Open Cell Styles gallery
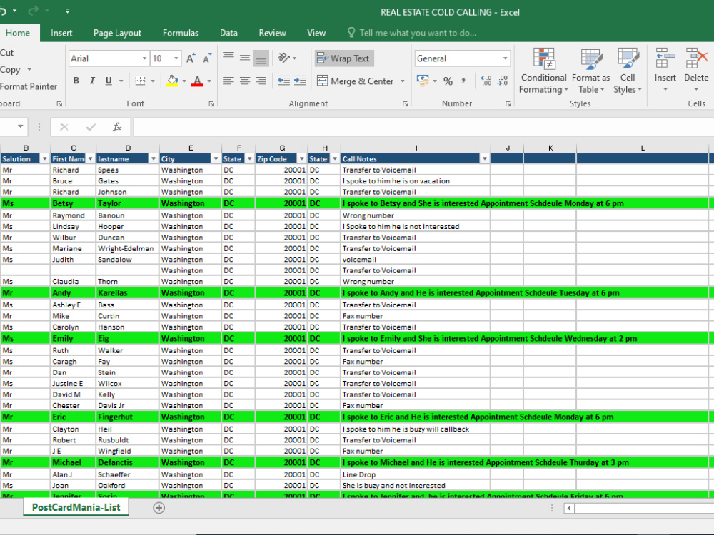The image size is (714, 535). 628,71
